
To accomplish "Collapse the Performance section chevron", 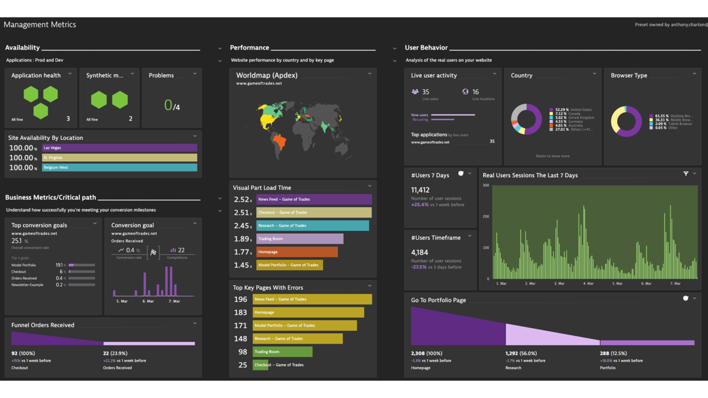I will 395,49.
